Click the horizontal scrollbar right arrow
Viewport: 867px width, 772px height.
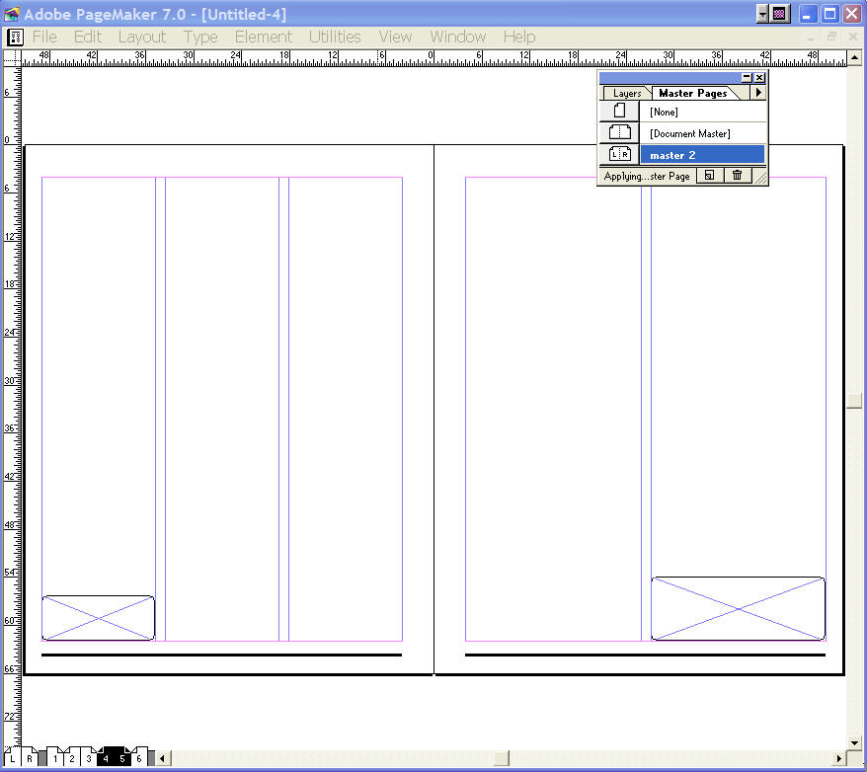tap(840, 757)
